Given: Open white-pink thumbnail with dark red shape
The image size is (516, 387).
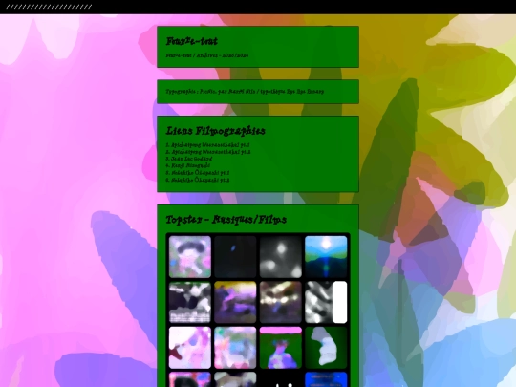Looking at the screenshot, I should click(190, 348).
